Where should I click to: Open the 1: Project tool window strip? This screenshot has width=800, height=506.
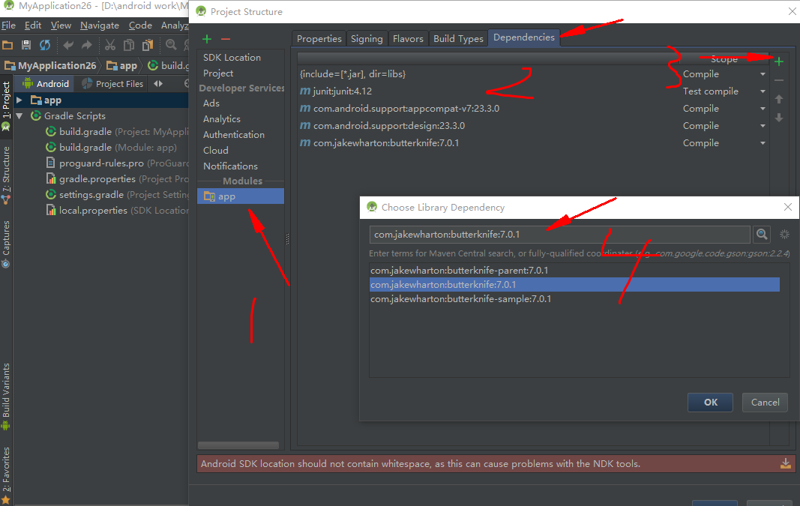coord(6,106)
